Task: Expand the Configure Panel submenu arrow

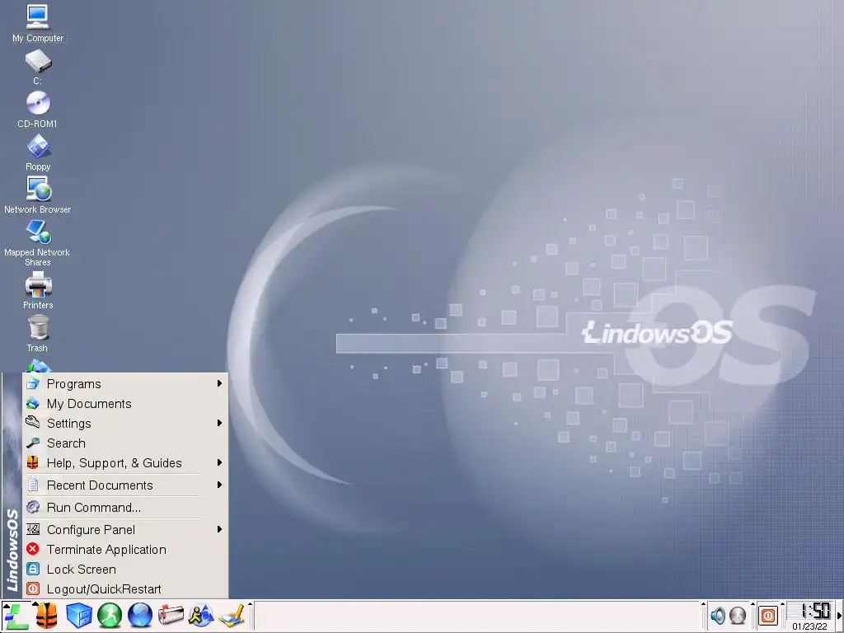Action: [219, 529]
